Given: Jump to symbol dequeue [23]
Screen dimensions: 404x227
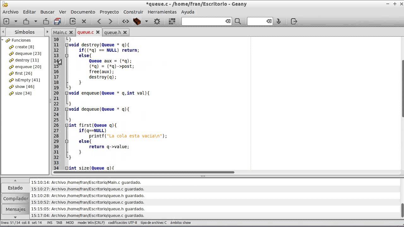Looking at the screenshot, I should pyautogui.click(x=28, y=53).
